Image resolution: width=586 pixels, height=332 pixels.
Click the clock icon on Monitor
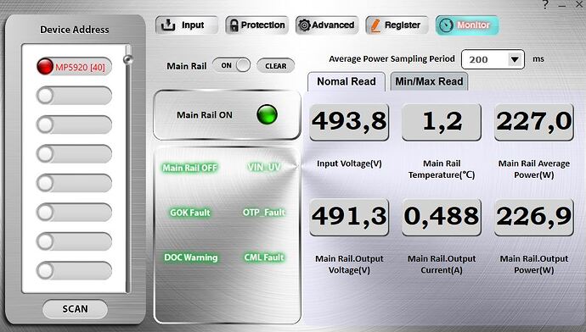(446, 25)
